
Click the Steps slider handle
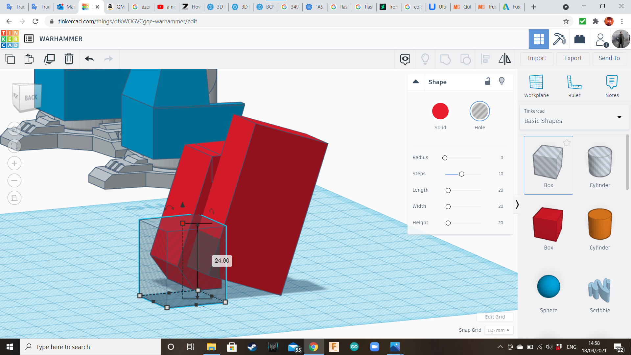pyautogui.click(x=461, y=174)
